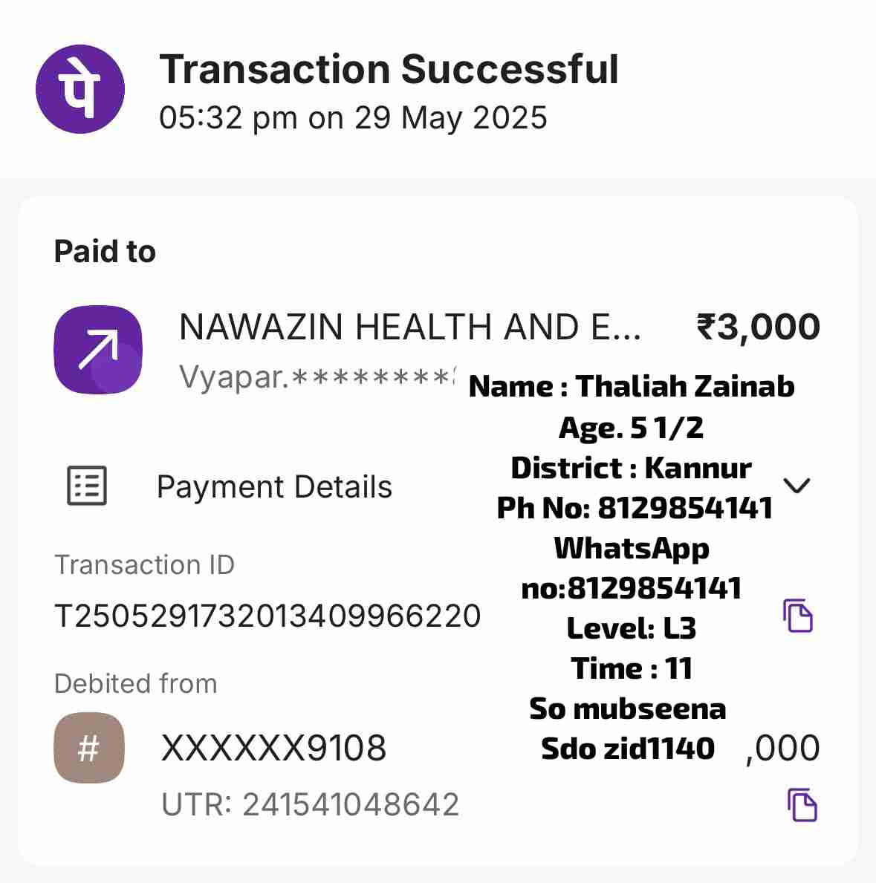The height and width of the screenshot is (883, 876).
Task: Click the ₹3,000 paid amount
Action: click(758, 328)
